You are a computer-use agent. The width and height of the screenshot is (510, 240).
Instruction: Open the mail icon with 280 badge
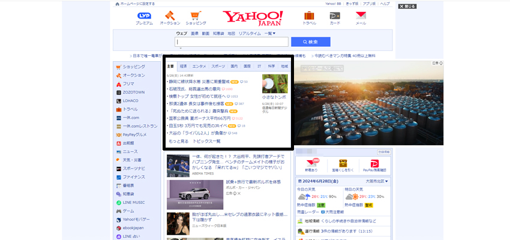pos(311,163)
